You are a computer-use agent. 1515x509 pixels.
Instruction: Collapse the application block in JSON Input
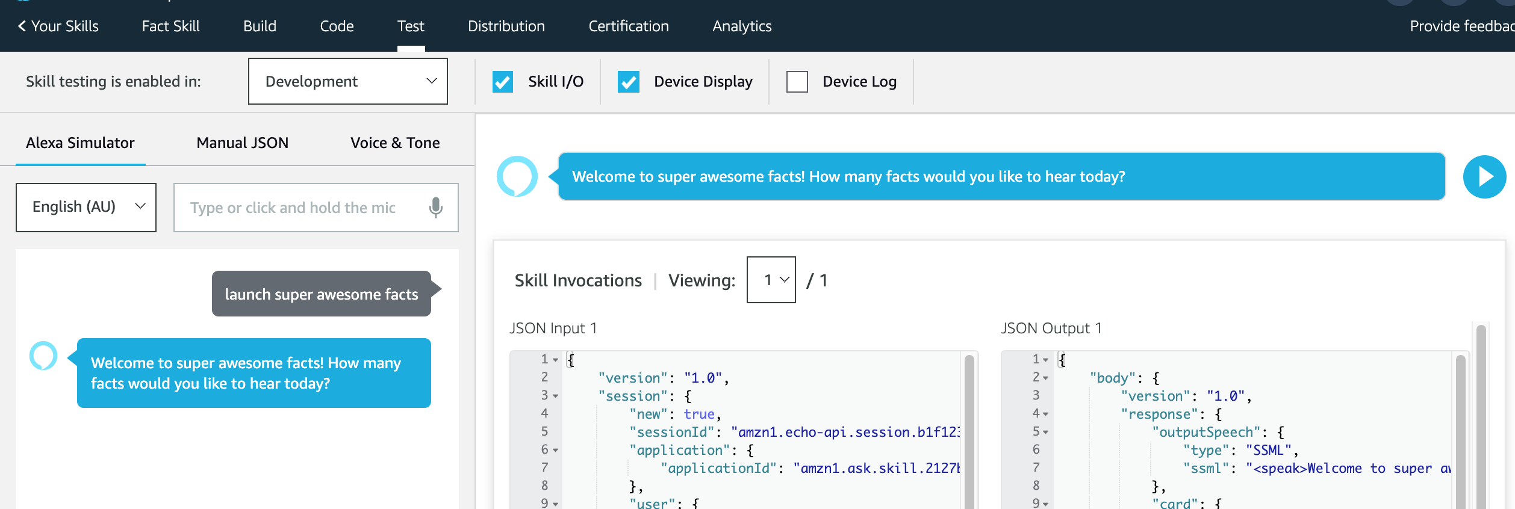(555, 450)
